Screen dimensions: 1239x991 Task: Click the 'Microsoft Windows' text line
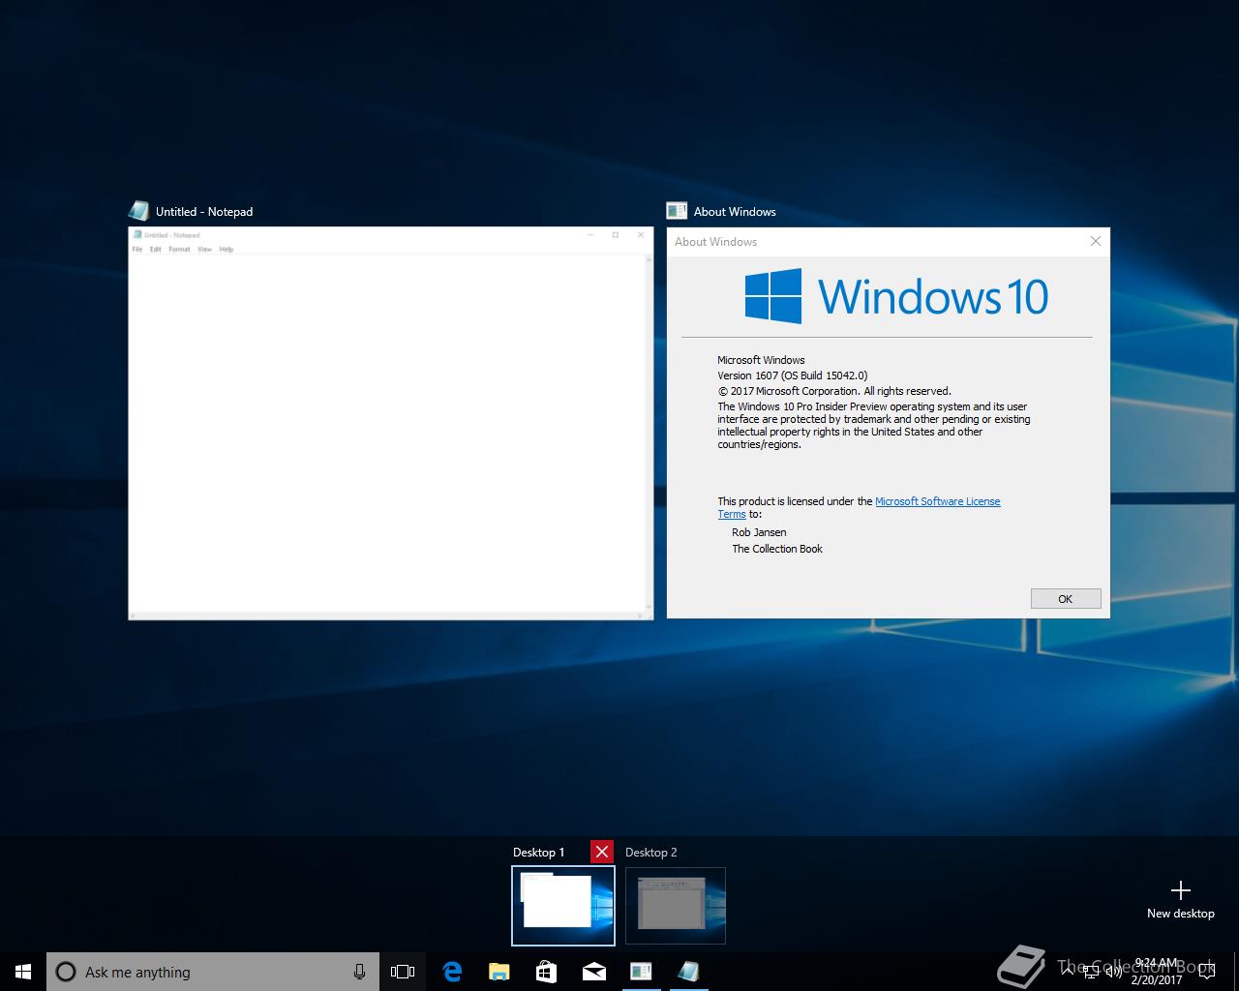[761, 360]
